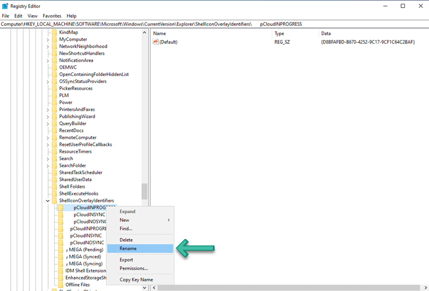The width and height of the screenshot is (429, 291).
Task: Select the ShellIconOverlayIdentifiers key label
Action: coord(86,200)
